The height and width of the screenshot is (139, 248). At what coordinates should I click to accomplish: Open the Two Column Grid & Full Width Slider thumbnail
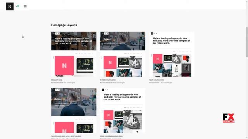tap(74, 110)
